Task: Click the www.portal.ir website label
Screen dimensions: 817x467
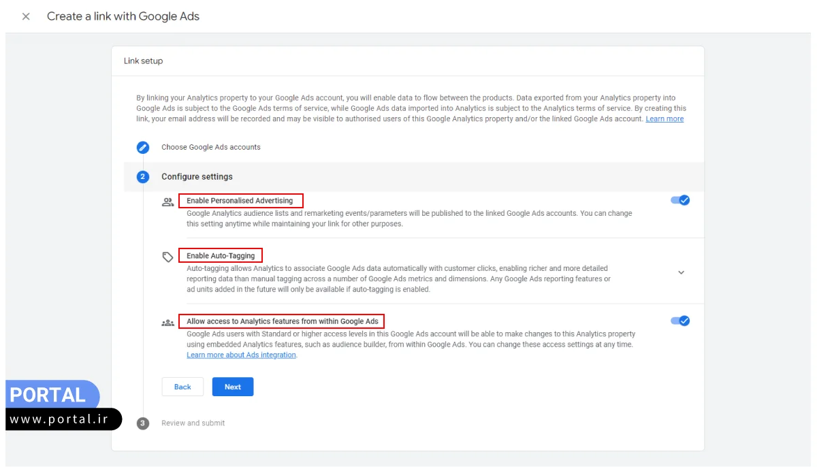Action: pyautogui.click(x=59, y=419)
